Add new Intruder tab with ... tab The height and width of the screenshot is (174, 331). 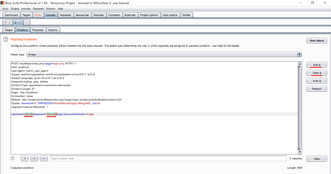pyautogui.click(x=26, y=23)
